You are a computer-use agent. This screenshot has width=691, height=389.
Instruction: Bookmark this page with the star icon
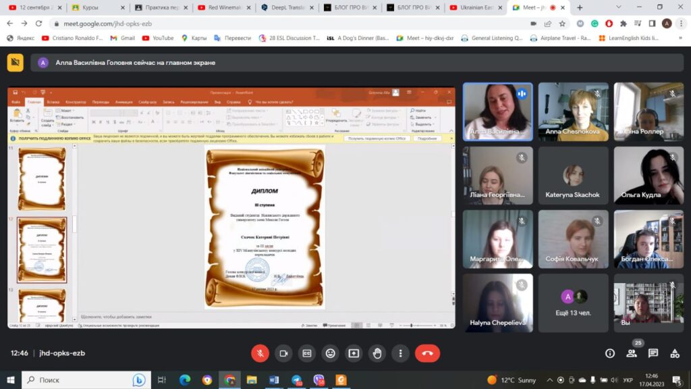tap(562, 23)
